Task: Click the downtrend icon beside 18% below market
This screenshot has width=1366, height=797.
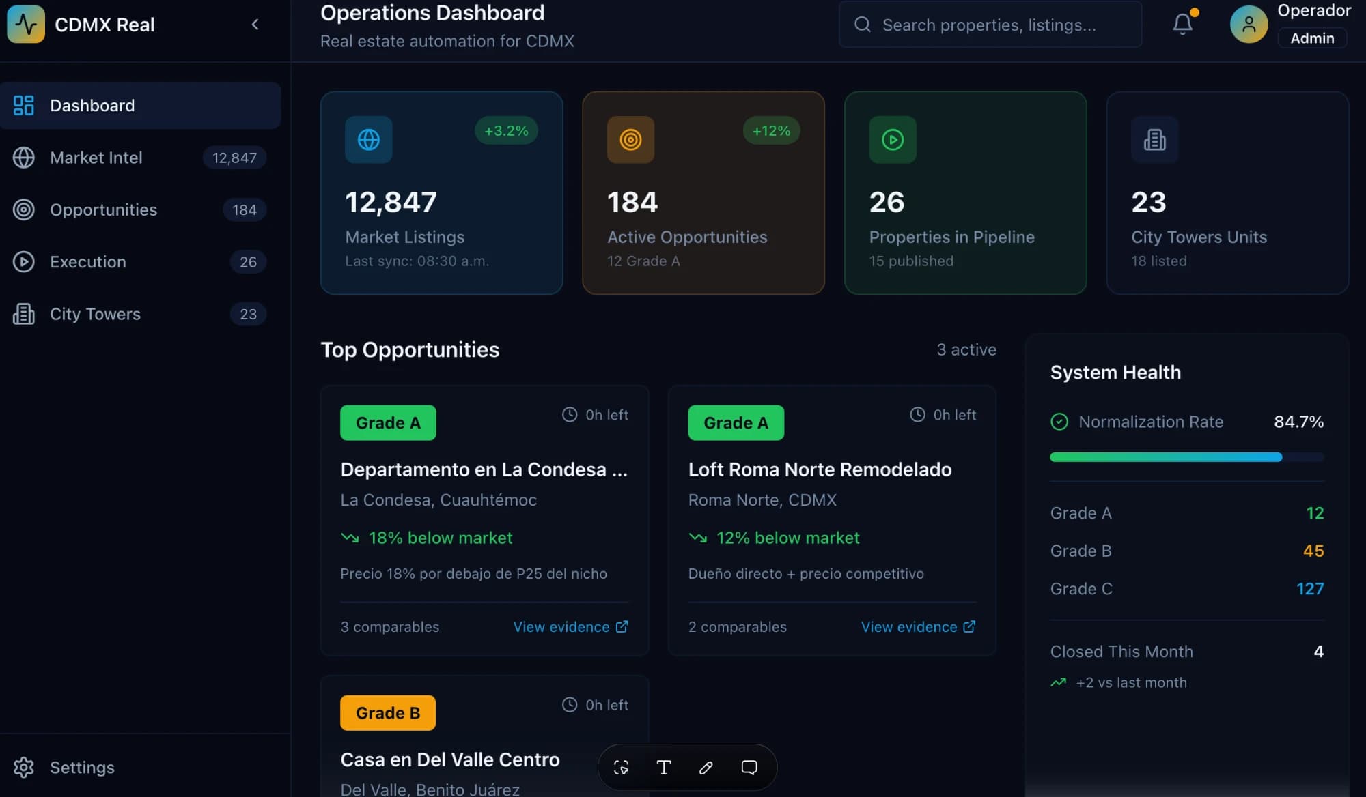Action: tap(350, 538)
